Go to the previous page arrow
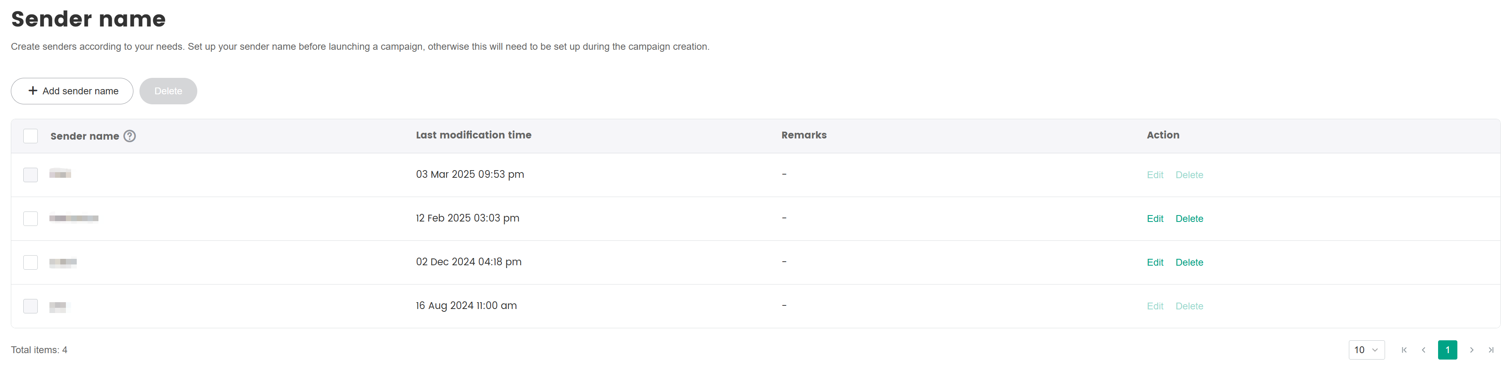 [x=1423, y=350]
